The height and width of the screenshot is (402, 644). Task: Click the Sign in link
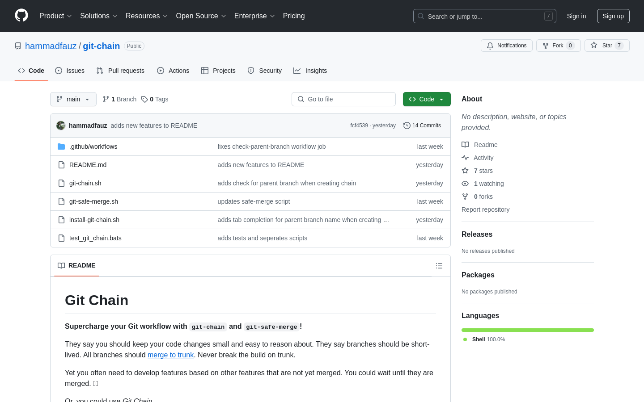pos(576,16)
